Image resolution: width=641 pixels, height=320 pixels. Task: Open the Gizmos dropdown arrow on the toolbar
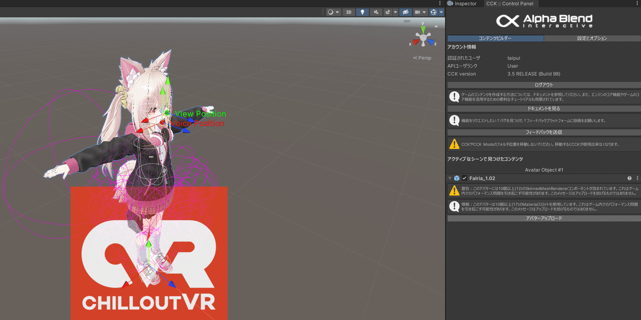tap(442, 12)
